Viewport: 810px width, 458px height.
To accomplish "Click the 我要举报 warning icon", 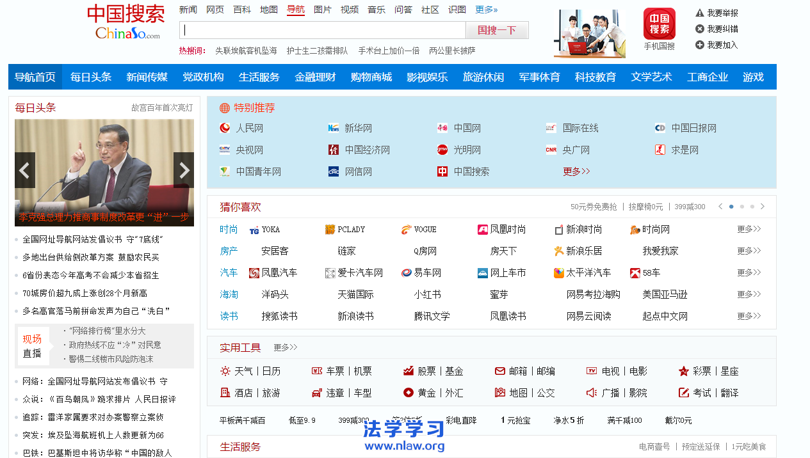I will [700, 13].
